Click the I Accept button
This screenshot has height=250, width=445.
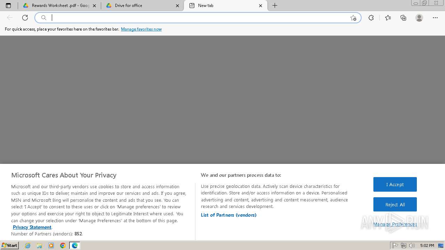(395, 184)
